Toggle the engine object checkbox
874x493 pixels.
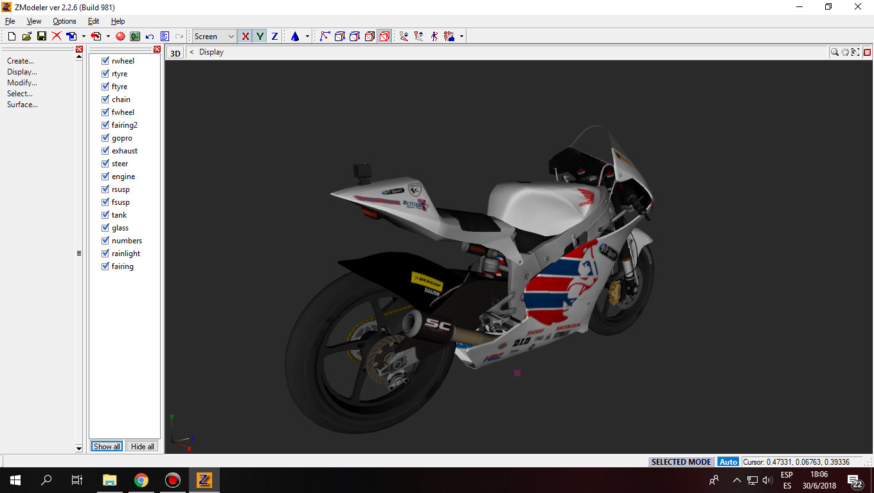pyautogui.click(x=105, y=177)
